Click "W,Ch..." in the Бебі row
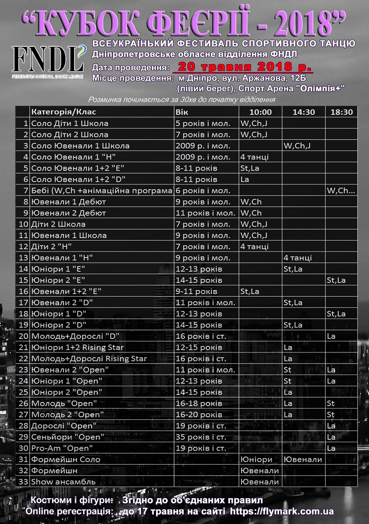Image resolution: width=369 pixels, height=524 pixels. [341, 191]
